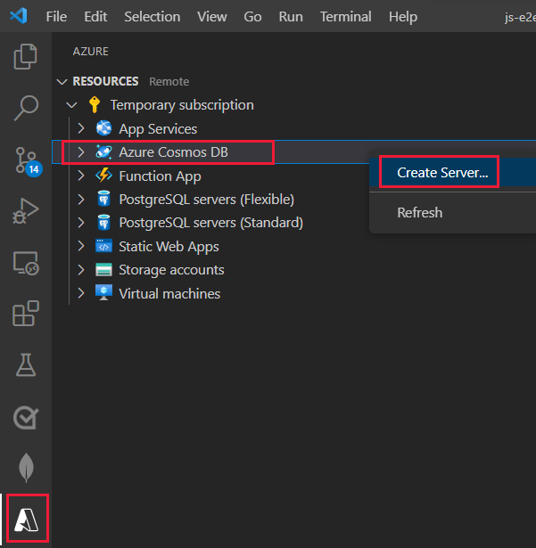536x548 pixels.
Task: Expand the Storage accounts chevron
Action: (x=81, y=269)
